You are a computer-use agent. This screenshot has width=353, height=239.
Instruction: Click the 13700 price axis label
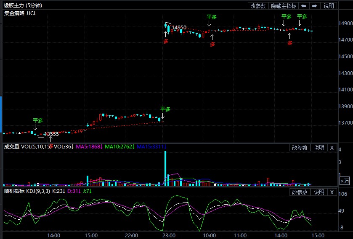345,123
